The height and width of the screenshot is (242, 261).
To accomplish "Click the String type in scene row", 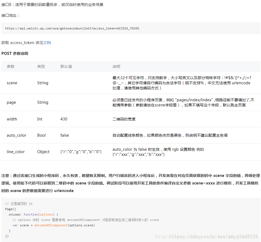I will coord(43,83).
